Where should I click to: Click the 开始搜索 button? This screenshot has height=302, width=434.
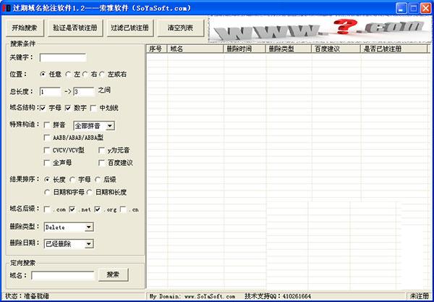[x=25, y=28]
